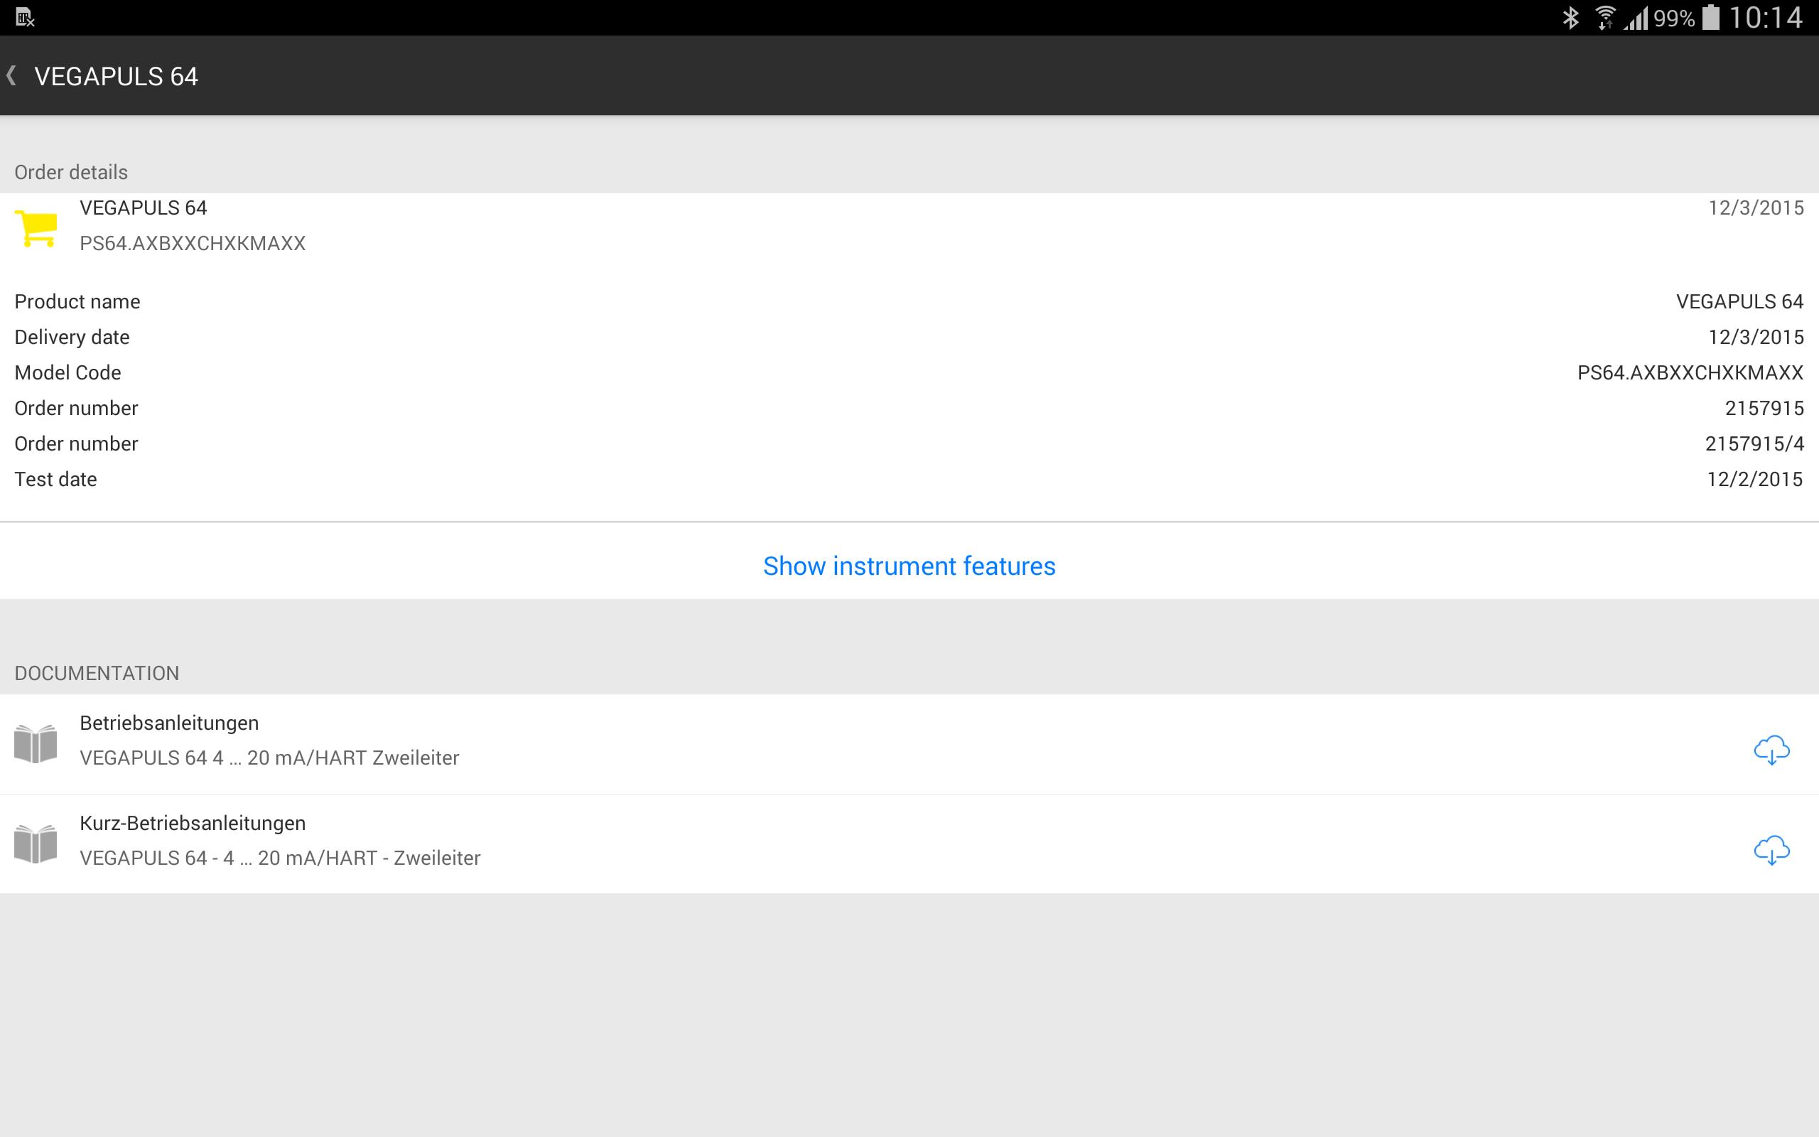Screen dimensions: 1819x1137
Task: Expand Show instrument features
Action: click(x=909, y=566)
